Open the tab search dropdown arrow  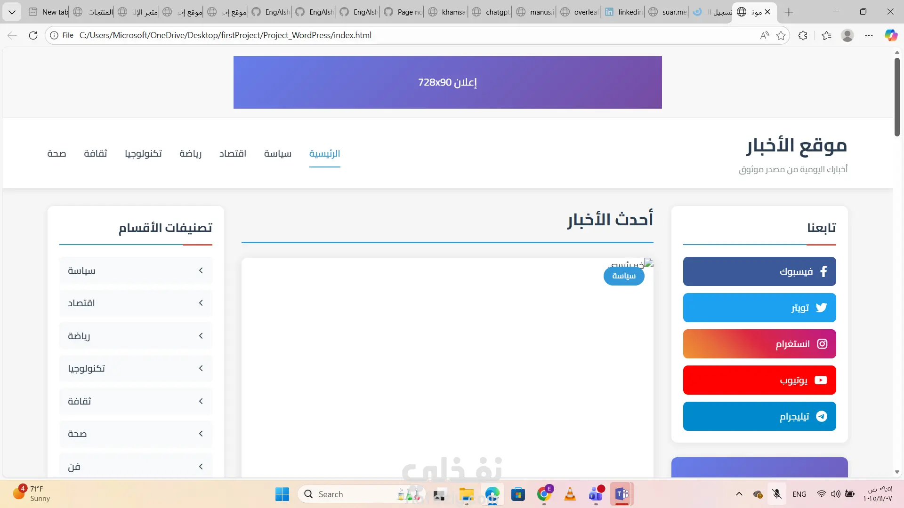tap(12, 12)
